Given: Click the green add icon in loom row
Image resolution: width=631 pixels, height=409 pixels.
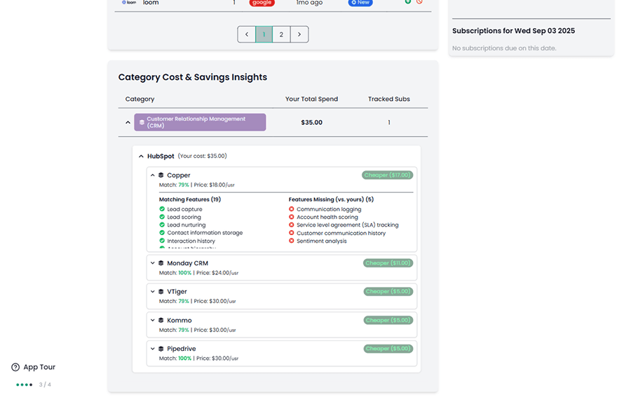Looking at the screenshot, I should 408,2.
